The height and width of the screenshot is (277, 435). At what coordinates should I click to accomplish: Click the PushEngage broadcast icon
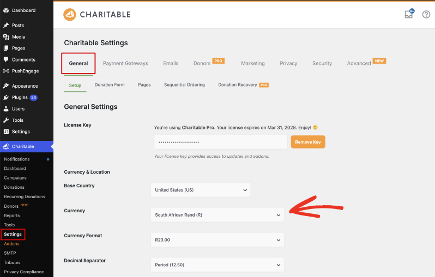[x=6, y=71]
